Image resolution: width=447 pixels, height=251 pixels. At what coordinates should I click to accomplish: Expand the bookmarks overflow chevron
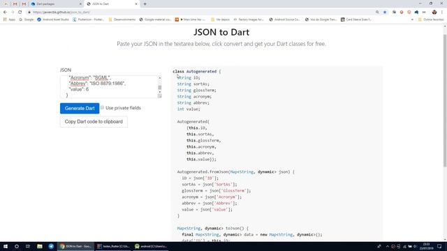412,20
